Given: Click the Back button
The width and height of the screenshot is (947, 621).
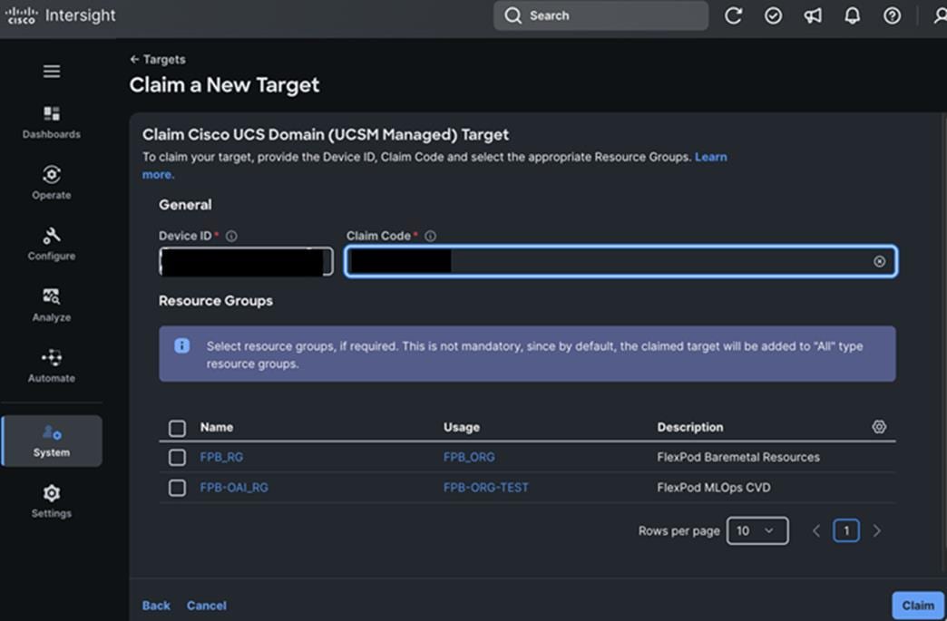Looking at the screenshot, I should [156, 606].
